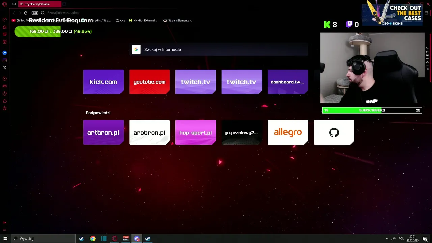Open the kick.com speed dial tile

click(103, 82)
